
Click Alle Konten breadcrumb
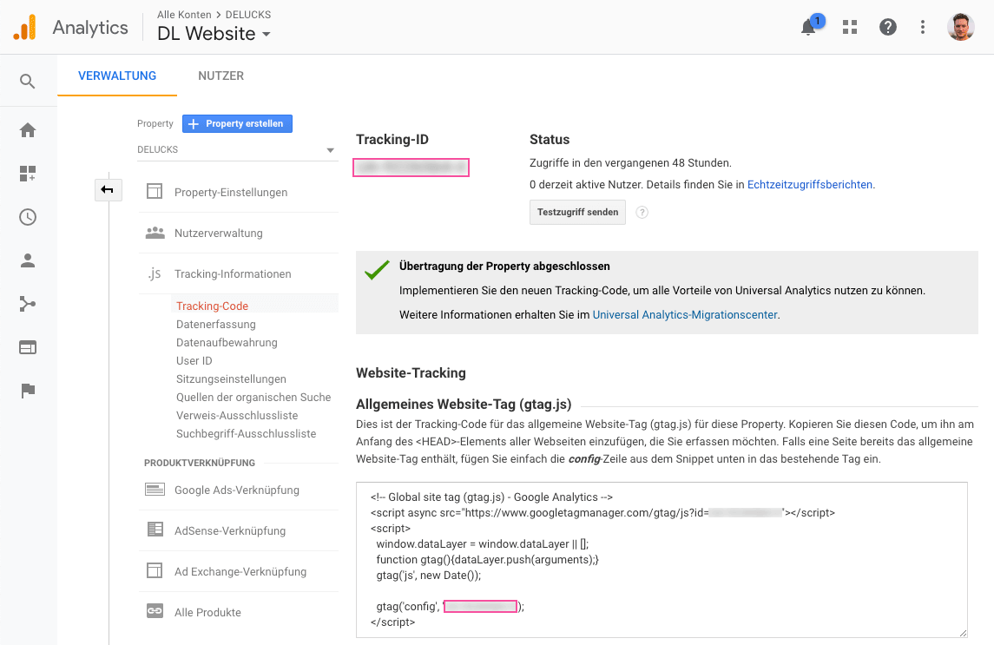pyautogui.click(x=184, y=15)
